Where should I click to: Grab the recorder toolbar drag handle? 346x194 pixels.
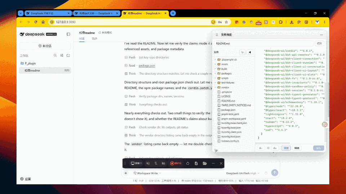pos(125,163)
